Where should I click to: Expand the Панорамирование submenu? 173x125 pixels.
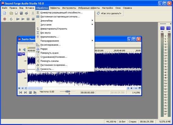(x=65, y=41)
